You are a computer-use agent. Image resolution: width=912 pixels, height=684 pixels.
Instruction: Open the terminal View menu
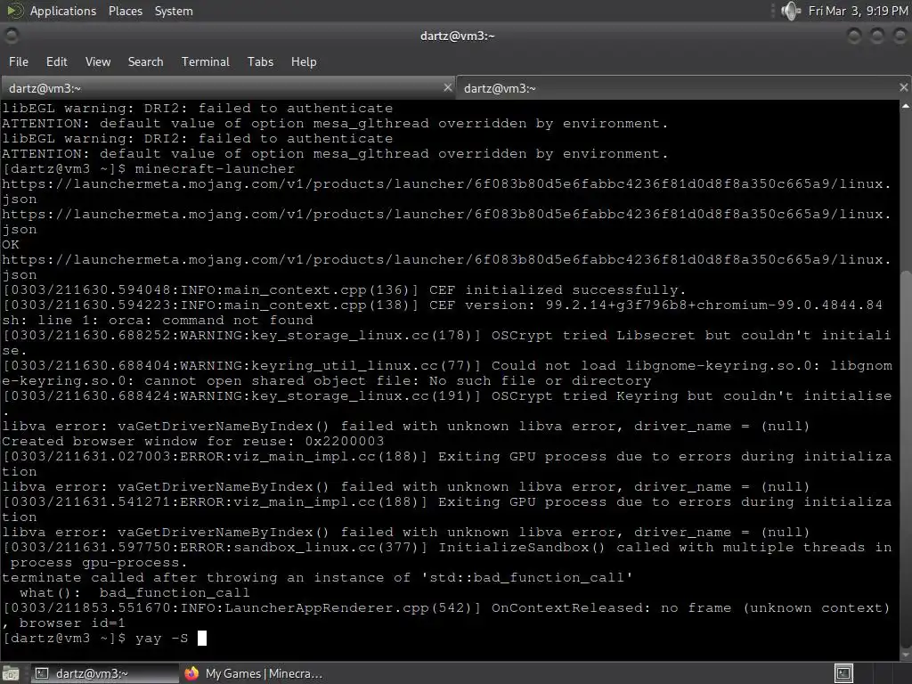click(98, 61)
